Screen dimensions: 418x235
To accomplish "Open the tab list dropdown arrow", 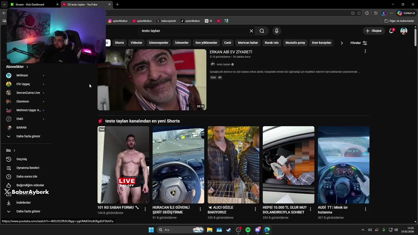I will click(4, 4).
